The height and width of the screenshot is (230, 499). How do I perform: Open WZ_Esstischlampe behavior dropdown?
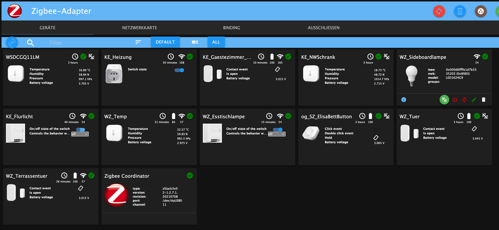click(277, 134)
